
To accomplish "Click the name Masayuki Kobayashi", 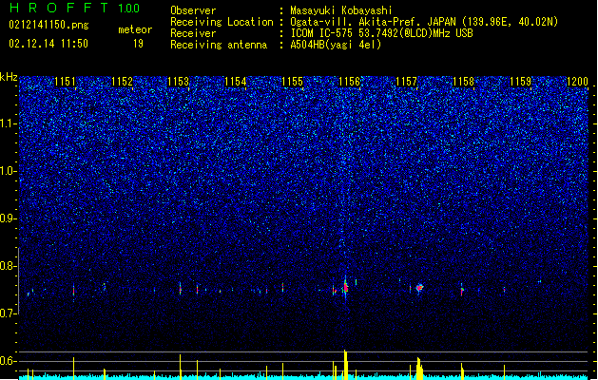I will click(341, 10).
